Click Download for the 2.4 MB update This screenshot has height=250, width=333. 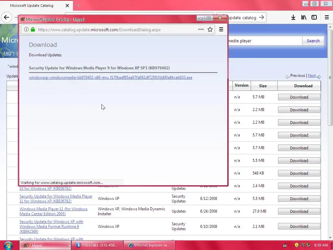click(299, 186)
